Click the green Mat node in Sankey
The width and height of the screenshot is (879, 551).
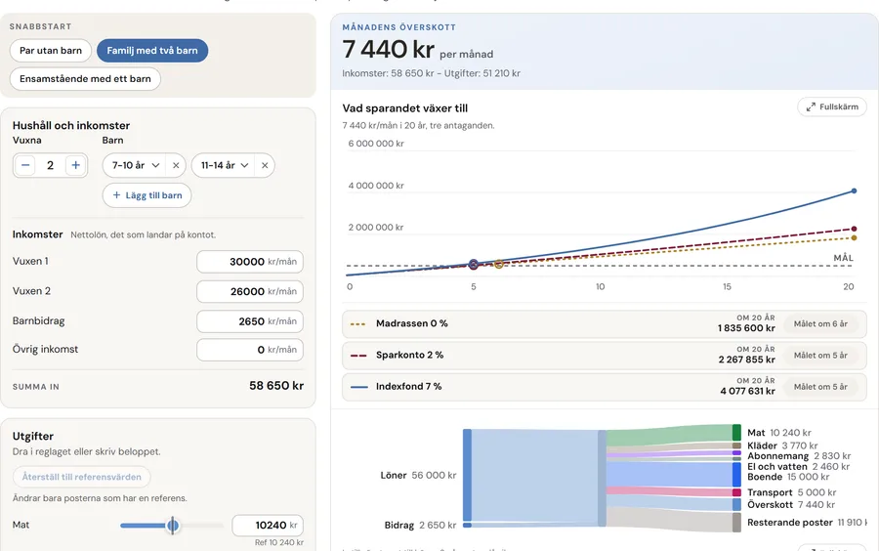pyautogui.click(x=736, y=433)
